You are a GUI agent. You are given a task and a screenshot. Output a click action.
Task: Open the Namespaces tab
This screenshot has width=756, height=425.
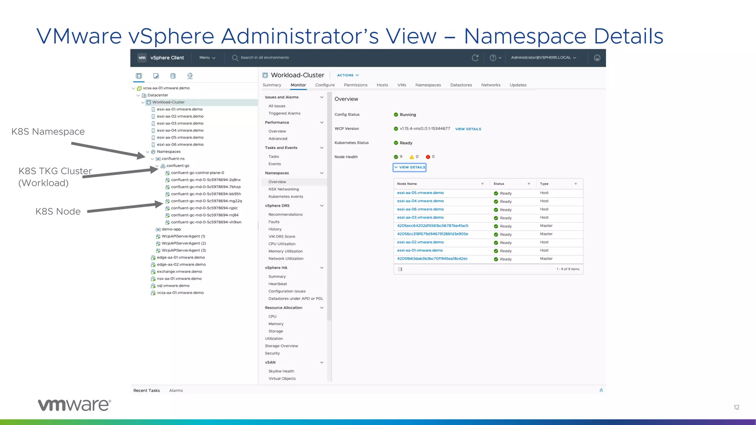428,85
